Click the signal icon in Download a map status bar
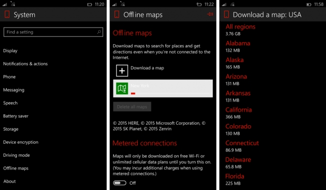326x190 pixels. [224, 4]
